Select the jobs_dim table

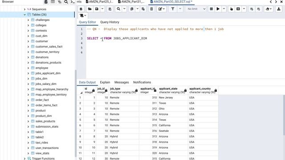point(41,79)
